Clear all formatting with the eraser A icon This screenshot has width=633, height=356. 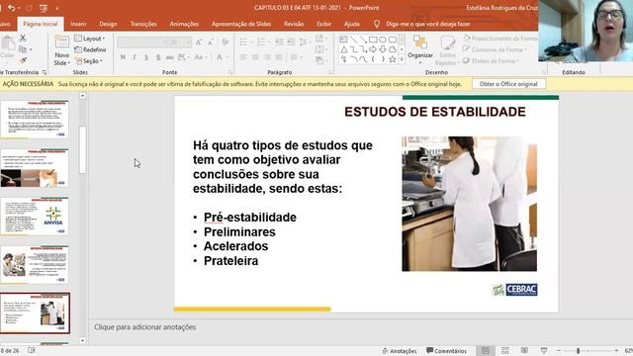226,43
